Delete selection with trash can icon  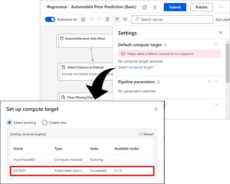pos(107,20)
